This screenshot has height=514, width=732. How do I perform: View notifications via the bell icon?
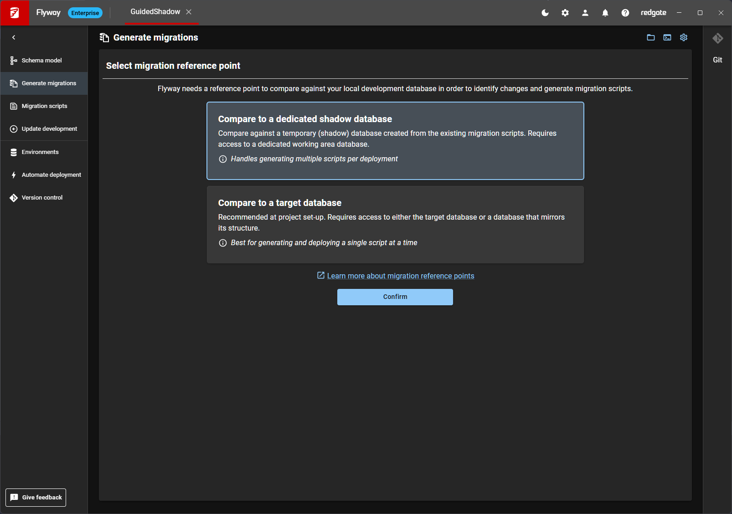(x=605, y=13)
